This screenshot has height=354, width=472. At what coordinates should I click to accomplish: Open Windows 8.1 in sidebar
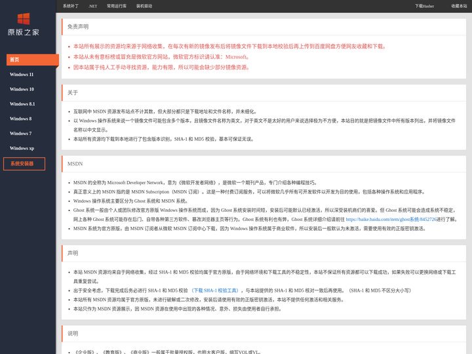[x=22, y=104]
